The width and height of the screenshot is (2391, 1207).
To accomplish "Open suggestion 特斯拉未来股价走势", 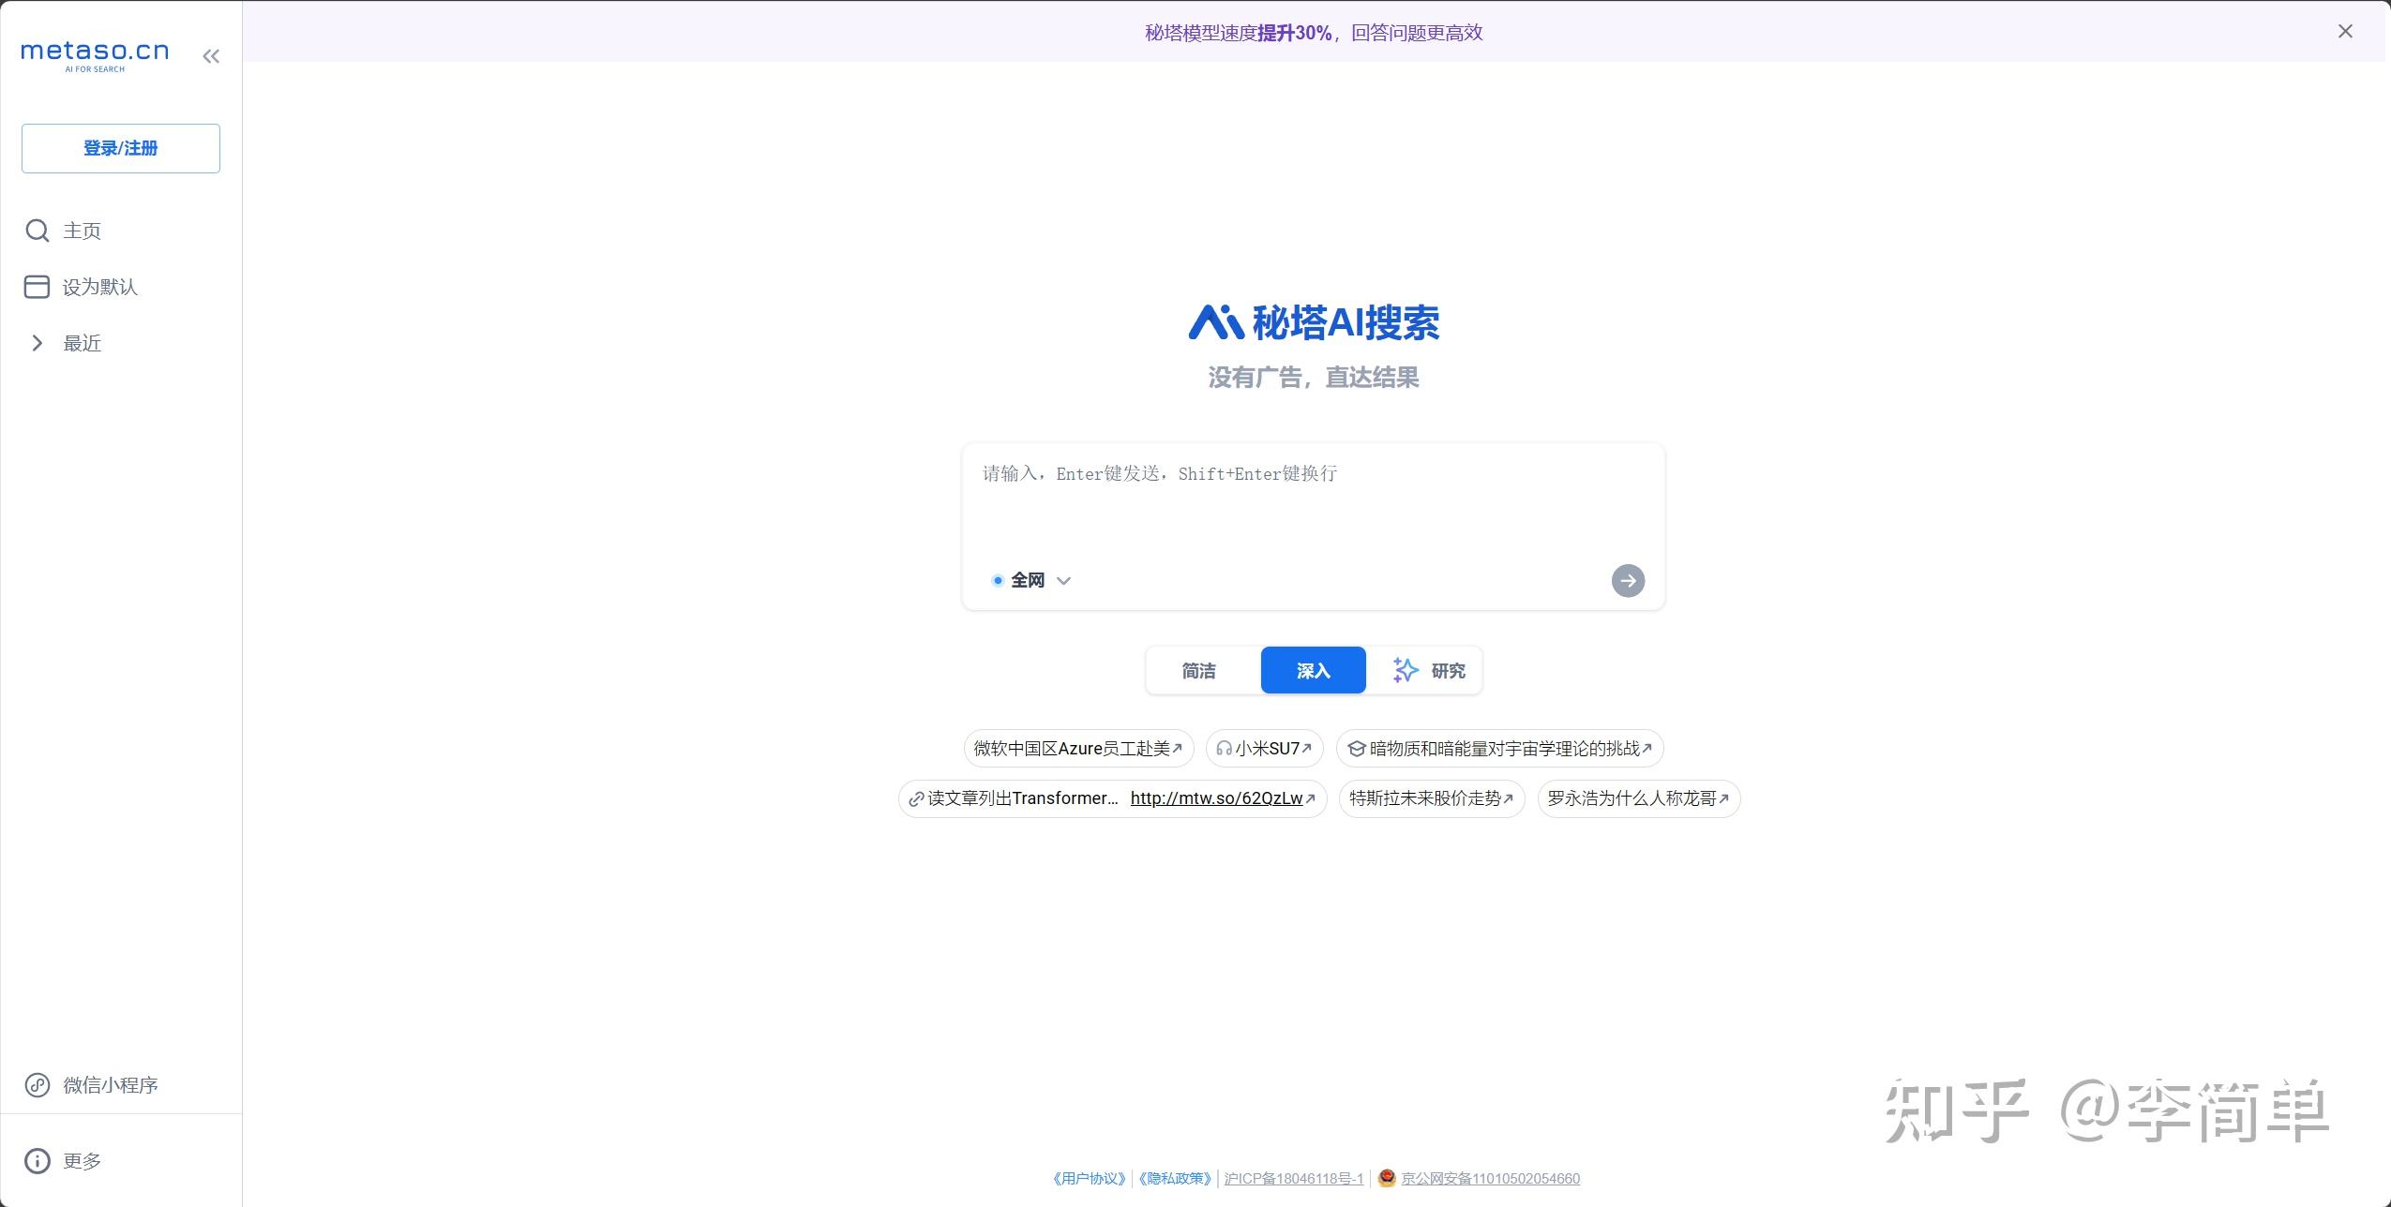I will click(x=1432, y=798).
